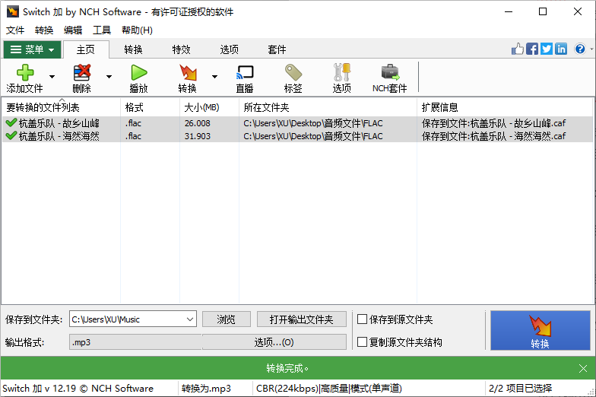Image resolution: width=596 pixels, height=397 pixels.
Task: Sort by 大小(MB) column header
Action: coord(210,107)
